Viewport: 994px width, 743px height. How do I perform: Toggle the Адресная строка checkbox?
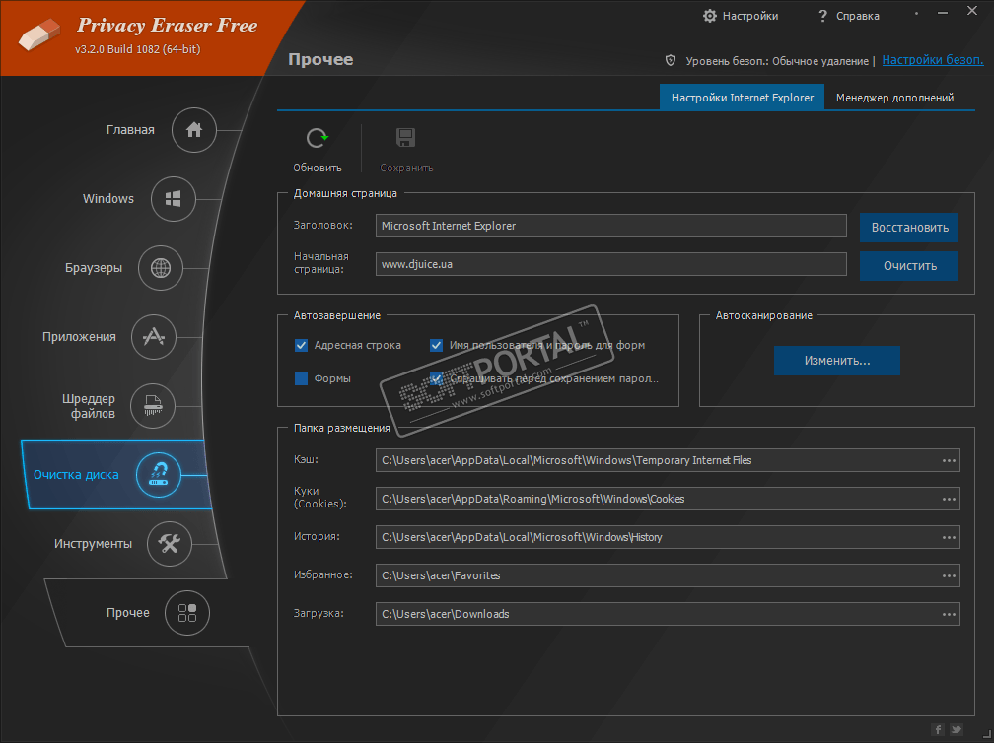[x=301, y=345]
